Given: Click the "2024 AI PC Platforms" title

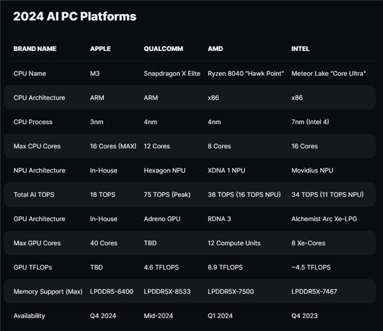Looking at the screenshot, I should tap(75, 17).
